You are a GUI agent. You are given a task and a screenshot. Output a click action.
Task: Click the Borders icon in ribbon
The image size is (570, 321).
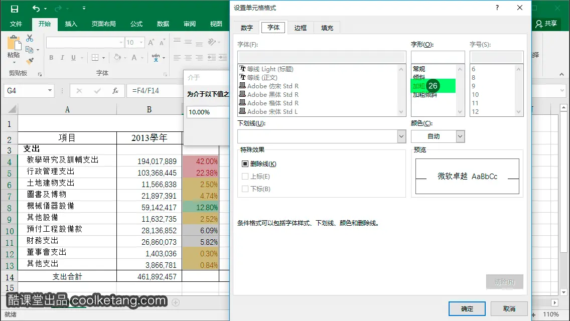point(95,58)
